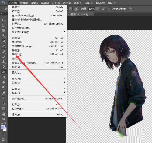The height and width of the screenshot is (143, 152).
Task: Open the opacity dropdown arrow
Action: 71,9
